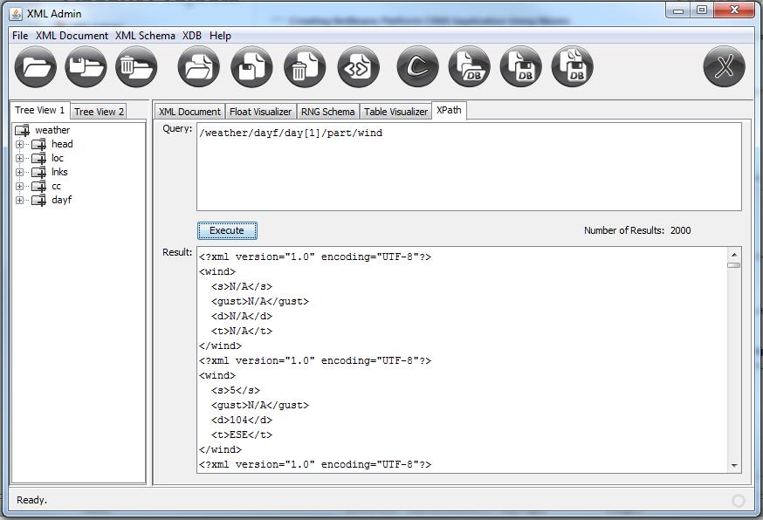The height and width of the screenshot is (520, 763).
Task: Open the File menu
Action: pyautogui.click(x=20, y=36)
